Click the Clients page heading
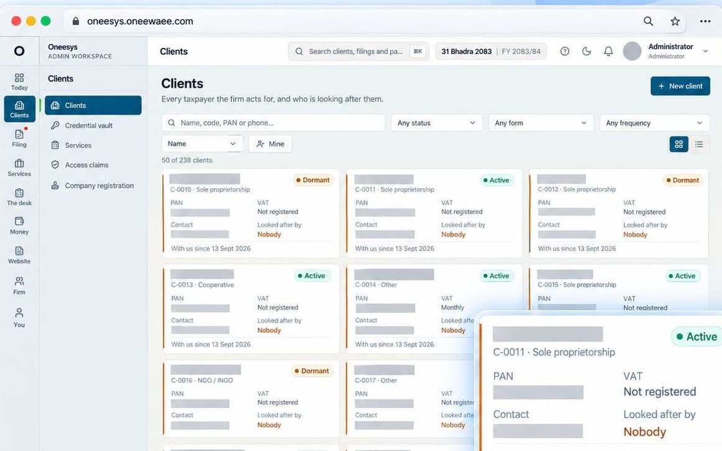Image resolution: width=722 pixels, height=451 pixels. [x=182, y=83]
